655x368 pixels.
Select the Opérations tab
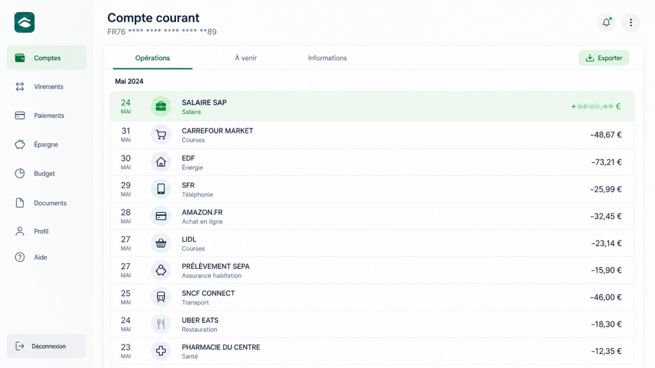click(152, 58)
